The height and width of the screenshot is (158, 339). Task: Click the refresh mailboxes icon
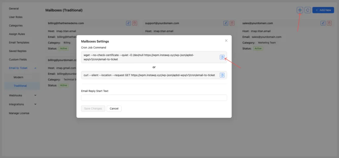[x=308, y=10]
